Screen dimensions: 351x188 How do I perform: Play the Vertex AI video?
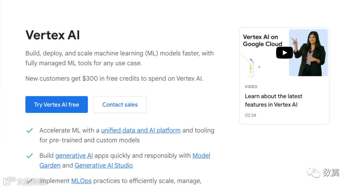(284, 53)
